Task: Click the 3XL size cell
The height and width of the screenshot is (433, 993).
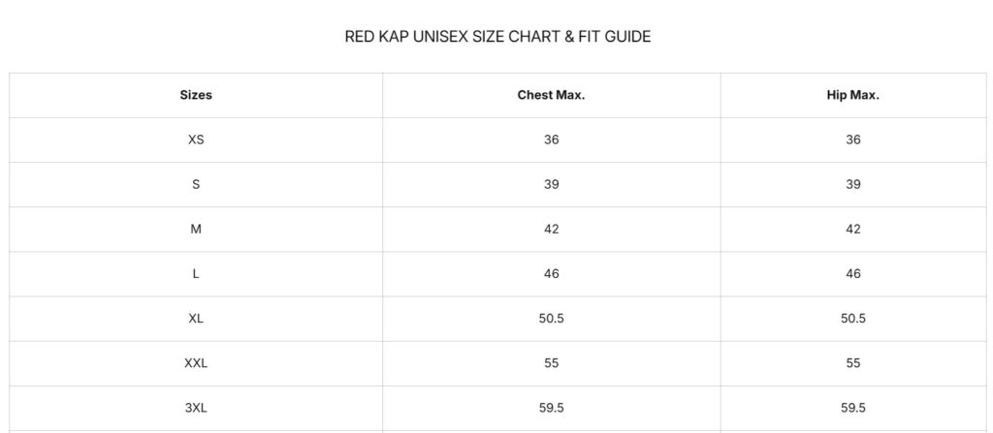Action: pyautogui.click(x=196, y=408)
